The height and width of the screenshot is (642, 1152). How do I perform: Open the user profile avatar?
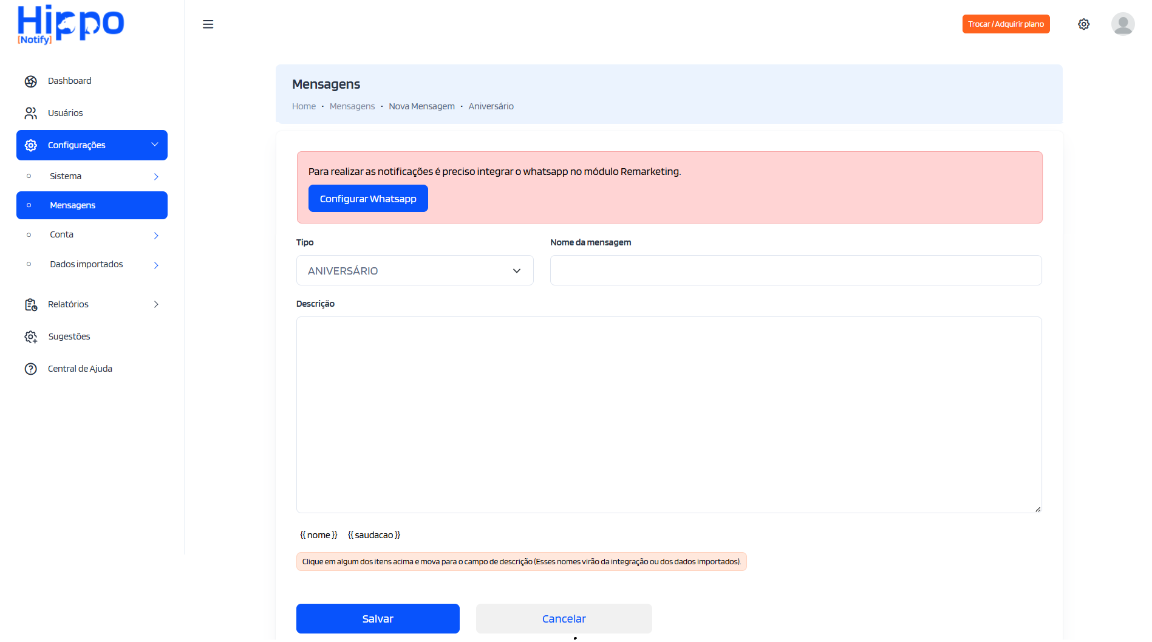(1122, 24)
